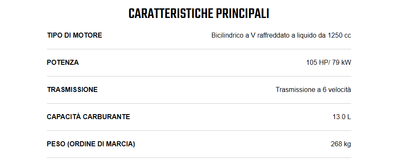This screenshot has height=163, width=407.
Task: Select the Tipo di Motore label
Action: [x=75, y=36]
